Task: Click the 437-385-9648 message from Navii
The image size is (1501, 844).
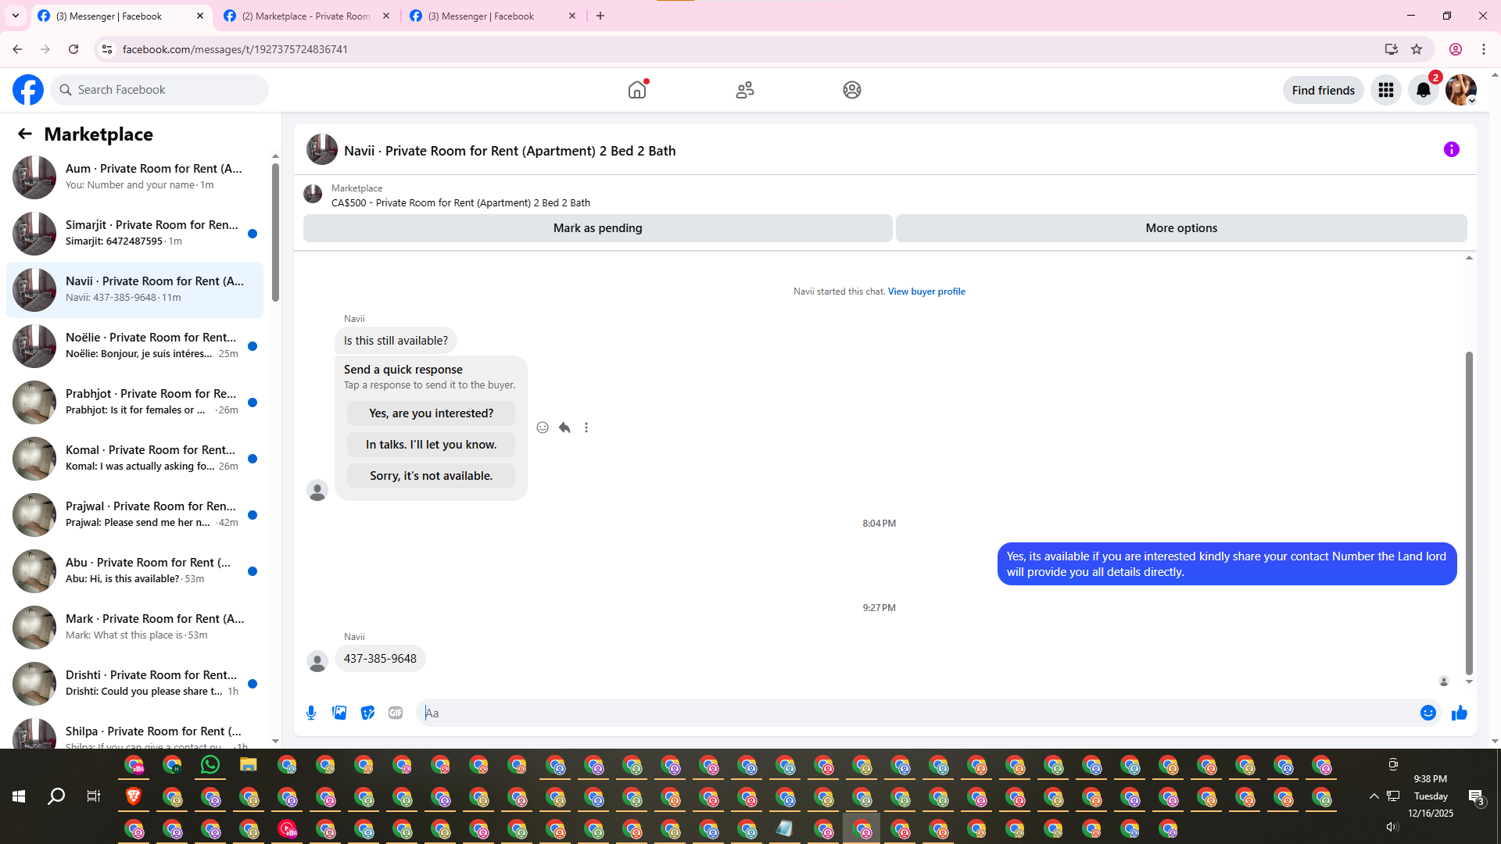Action: pyautogui.click(x=380, y=659)
